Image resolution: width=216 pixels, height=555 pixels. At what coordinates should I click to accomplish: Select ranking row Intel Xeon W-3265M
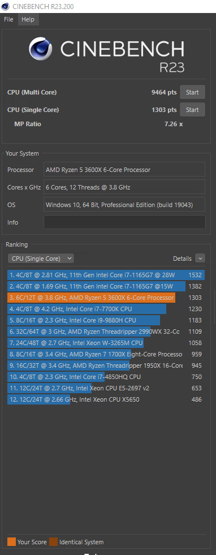tap(106, 343)
